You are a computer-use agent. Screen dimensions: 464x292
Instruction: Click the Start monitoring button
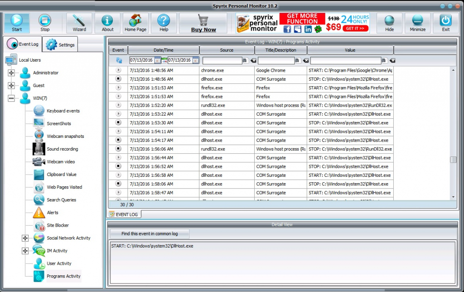tap(17, 23)
